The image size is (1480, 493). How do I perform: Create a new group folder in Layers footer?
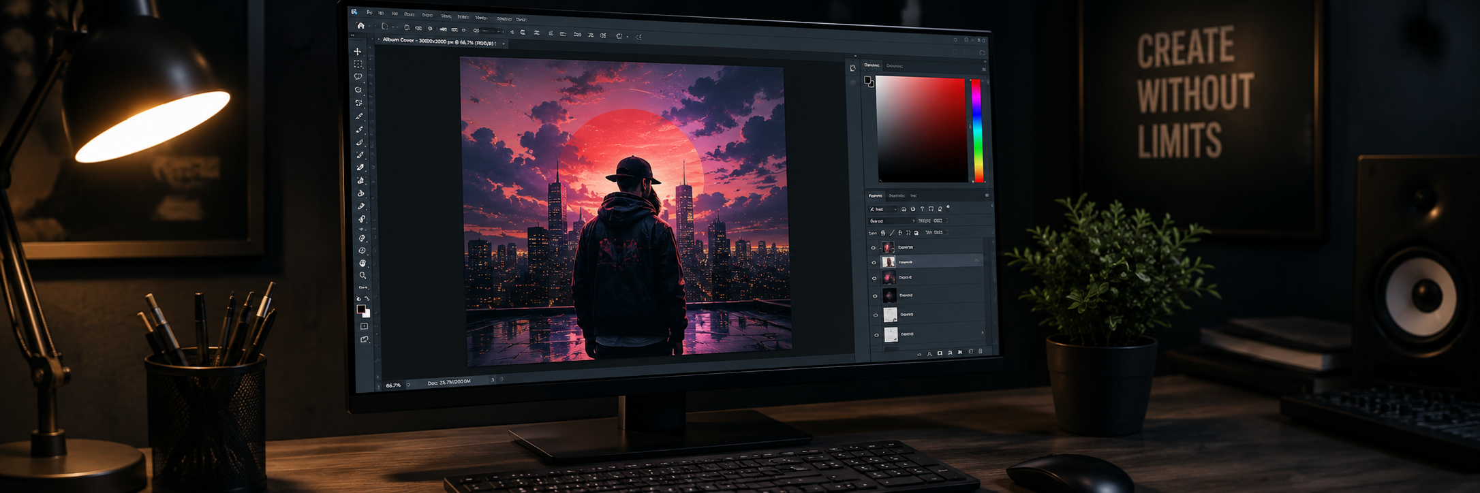(x=959, y=352)
